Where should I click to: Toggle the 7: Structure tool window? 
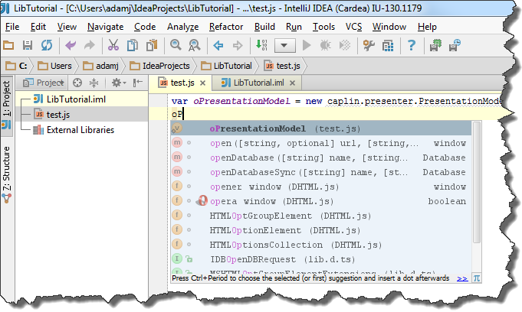tap(7, 174)
